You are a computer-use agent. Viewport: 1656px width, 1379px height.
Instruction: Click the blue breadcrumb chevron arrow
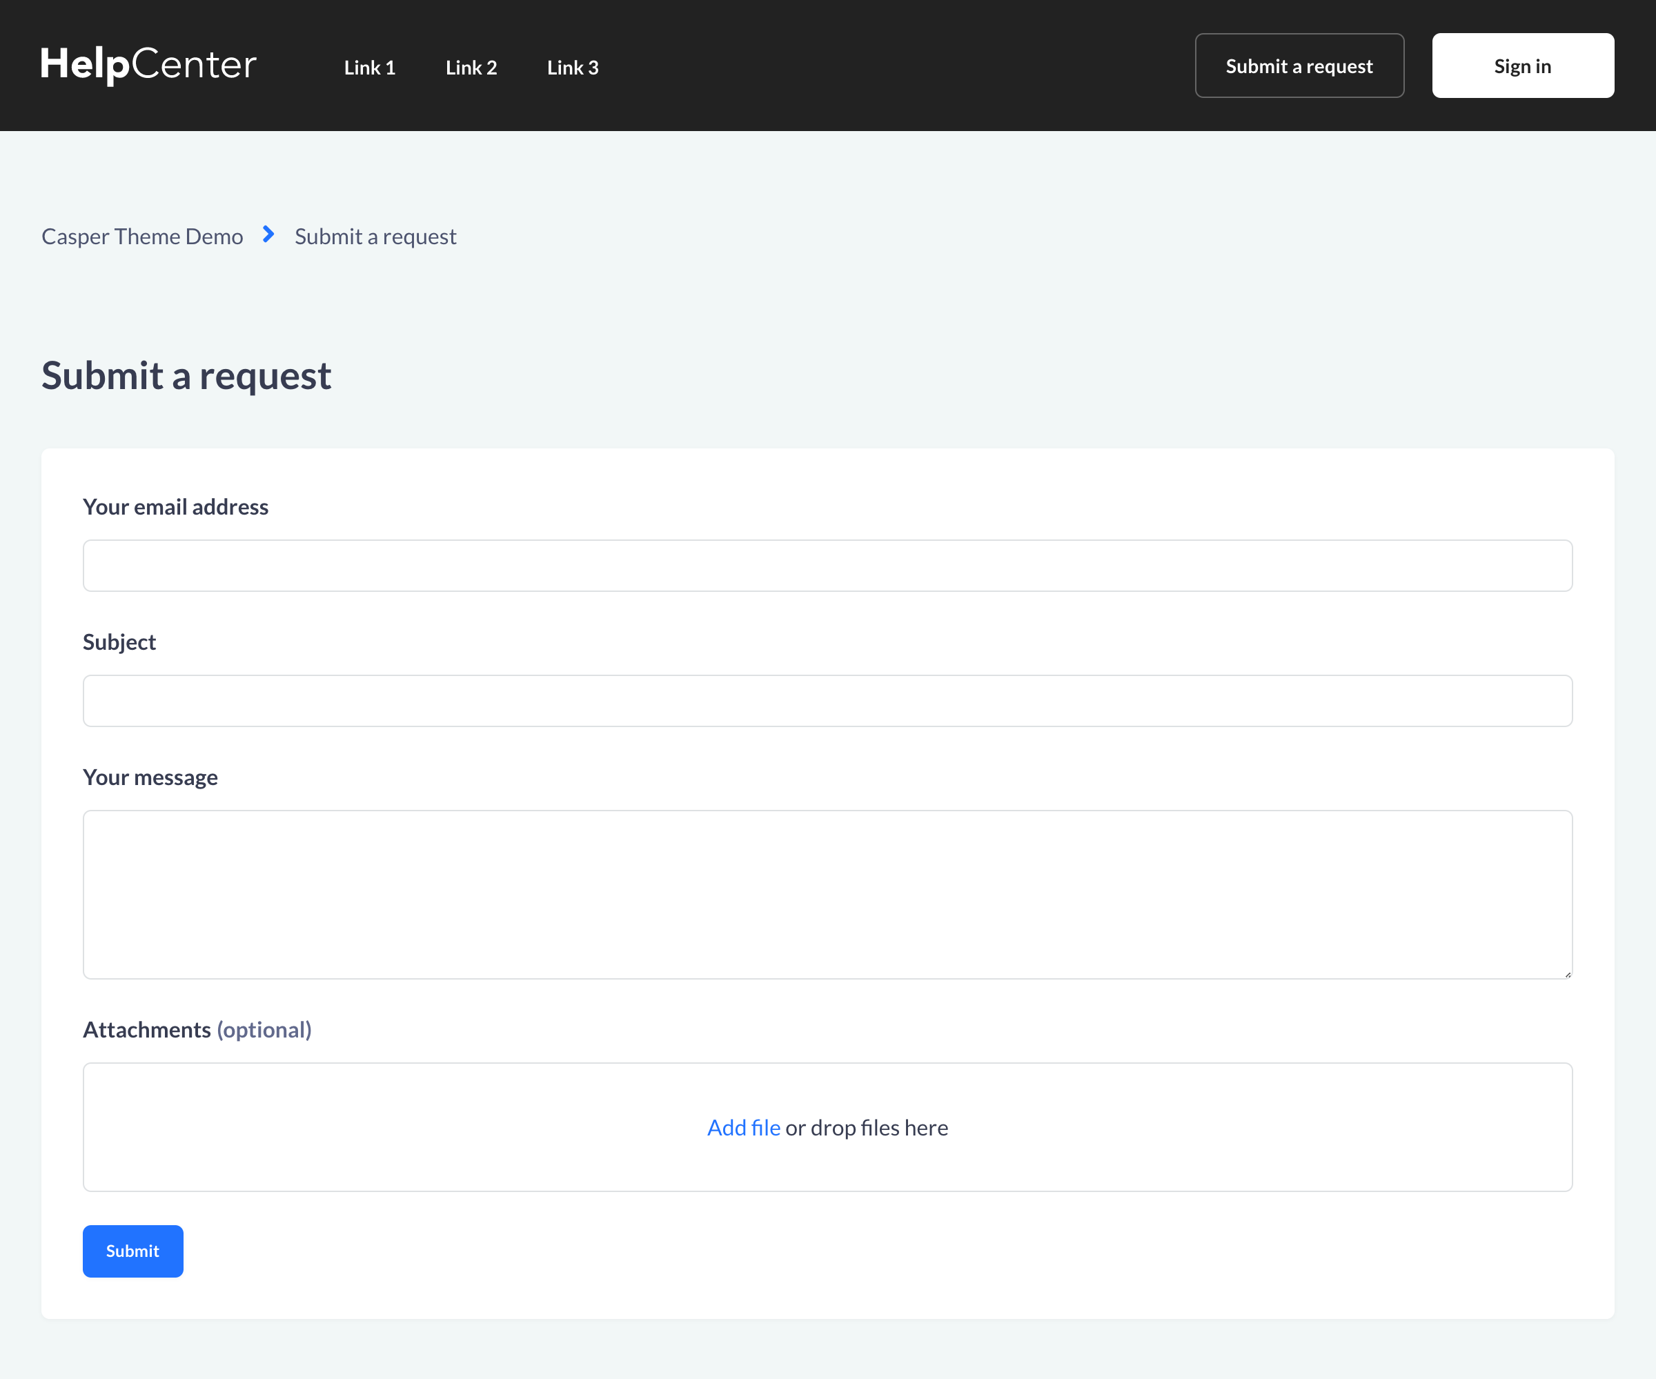[268, 235]
